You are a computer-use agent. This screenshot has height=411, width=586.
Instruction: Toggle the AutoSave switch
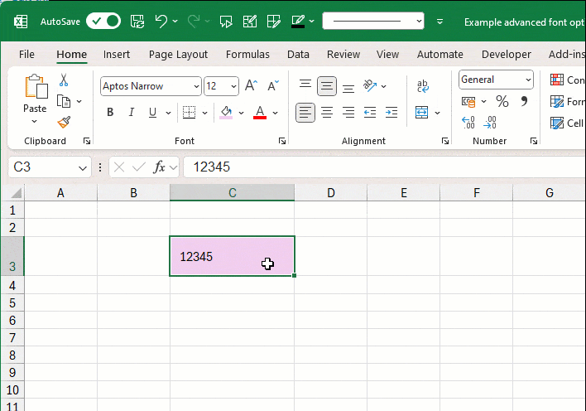103,21
